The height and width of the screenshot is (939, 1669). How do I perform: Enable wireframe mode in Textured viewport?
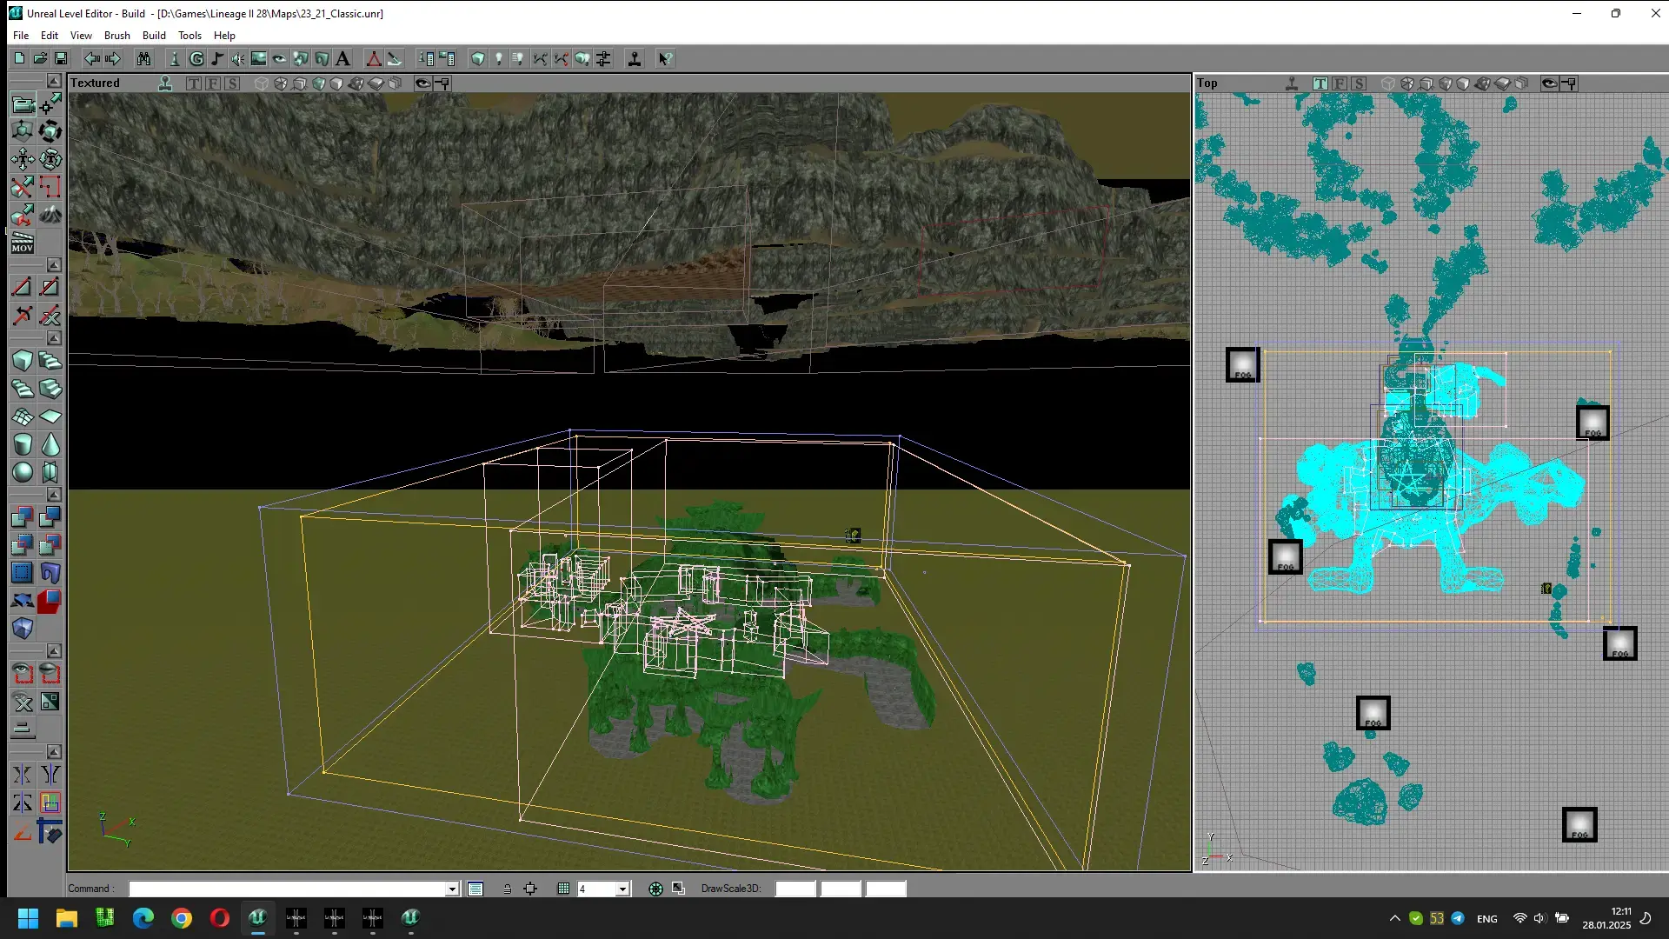point(261,83)
